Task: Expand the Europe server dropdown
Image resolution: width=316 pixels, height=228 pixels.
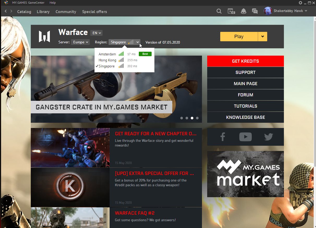Action: [x=80, y=42]
